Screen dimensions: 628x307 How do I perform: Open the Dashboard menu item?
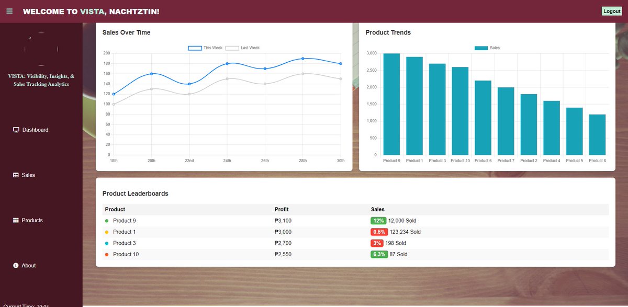click(30, 130)
